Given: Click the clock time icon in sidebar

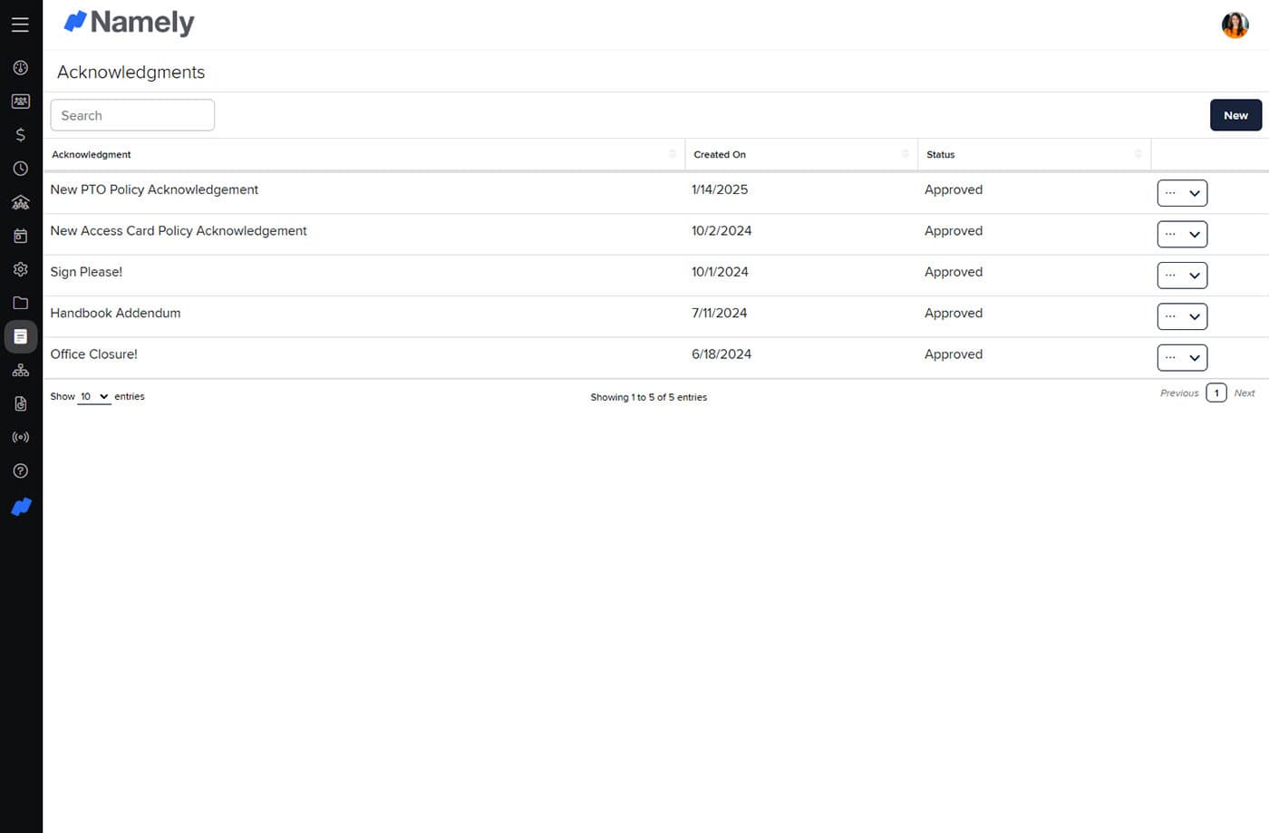Looking at the screenshot, I should pos(20,169).
